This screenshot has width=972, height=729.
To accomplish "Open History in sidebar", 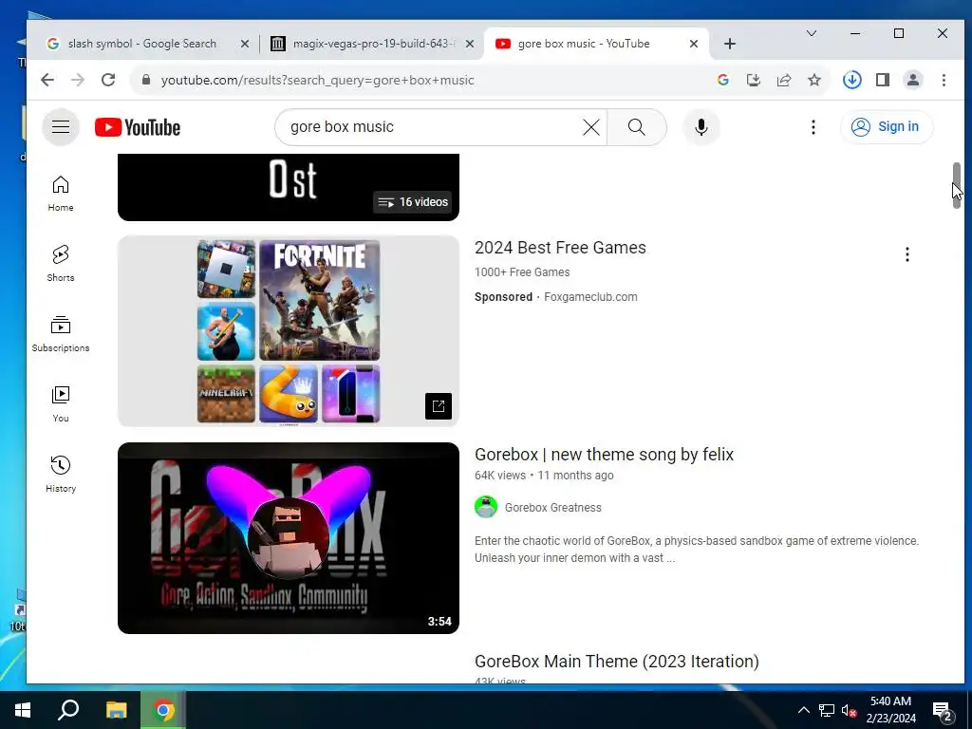I will (x=61, y=475).
